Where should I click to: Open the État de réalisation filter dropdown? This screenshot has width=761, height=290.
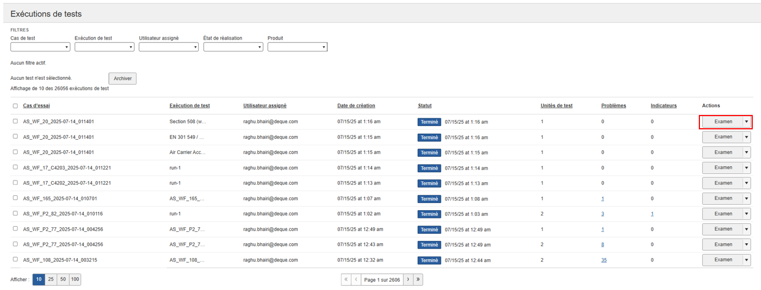233,47
